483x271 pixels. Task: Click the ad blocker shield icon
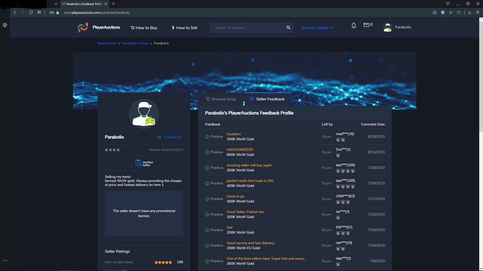(x=443, y=13)
